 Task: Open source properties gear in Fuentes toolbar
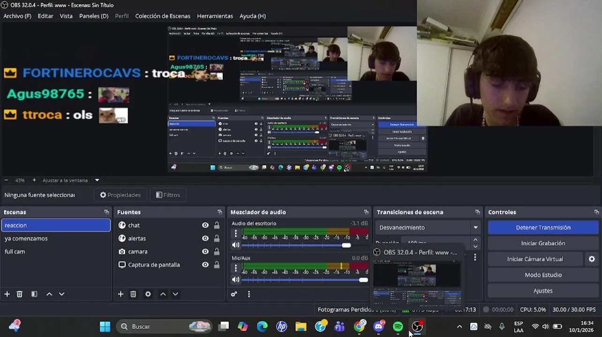point(148,294)
